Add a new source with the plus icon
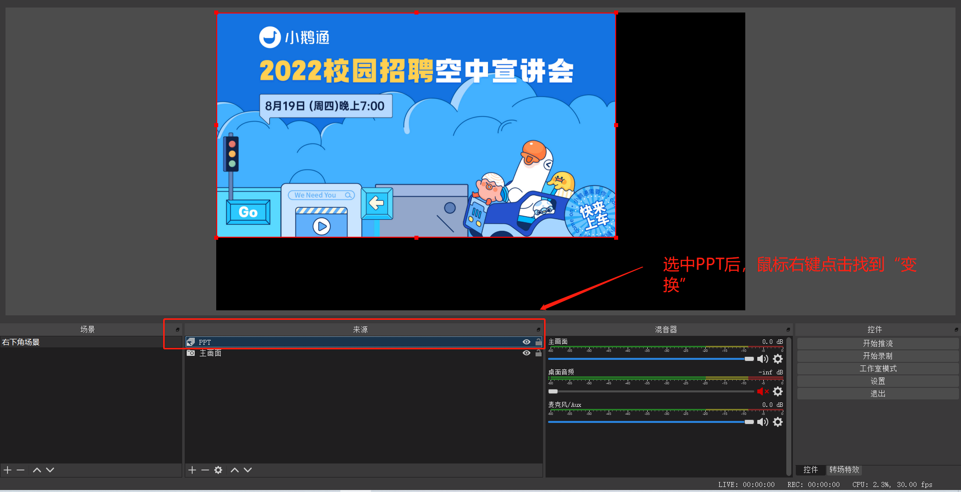The image size is (961, 492). click(x=192, y=470)
